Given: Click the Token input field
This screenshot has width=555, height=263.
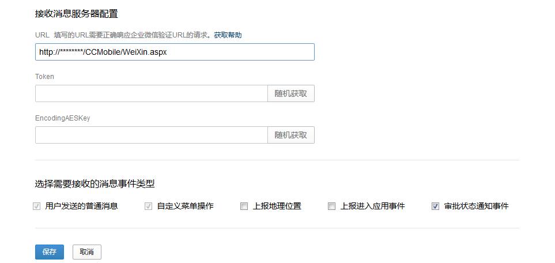Looking at the screenshot, I should click(x=152, y=93).
